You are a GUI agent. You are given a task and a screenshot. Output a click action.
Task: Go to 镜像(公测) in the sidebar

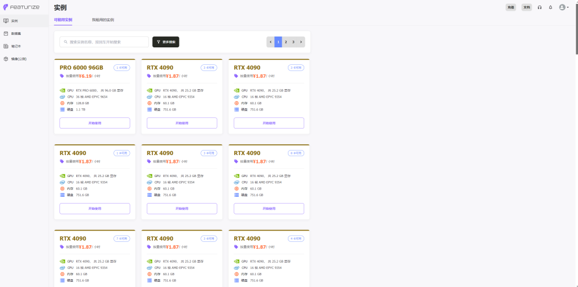tap(18, 59)
